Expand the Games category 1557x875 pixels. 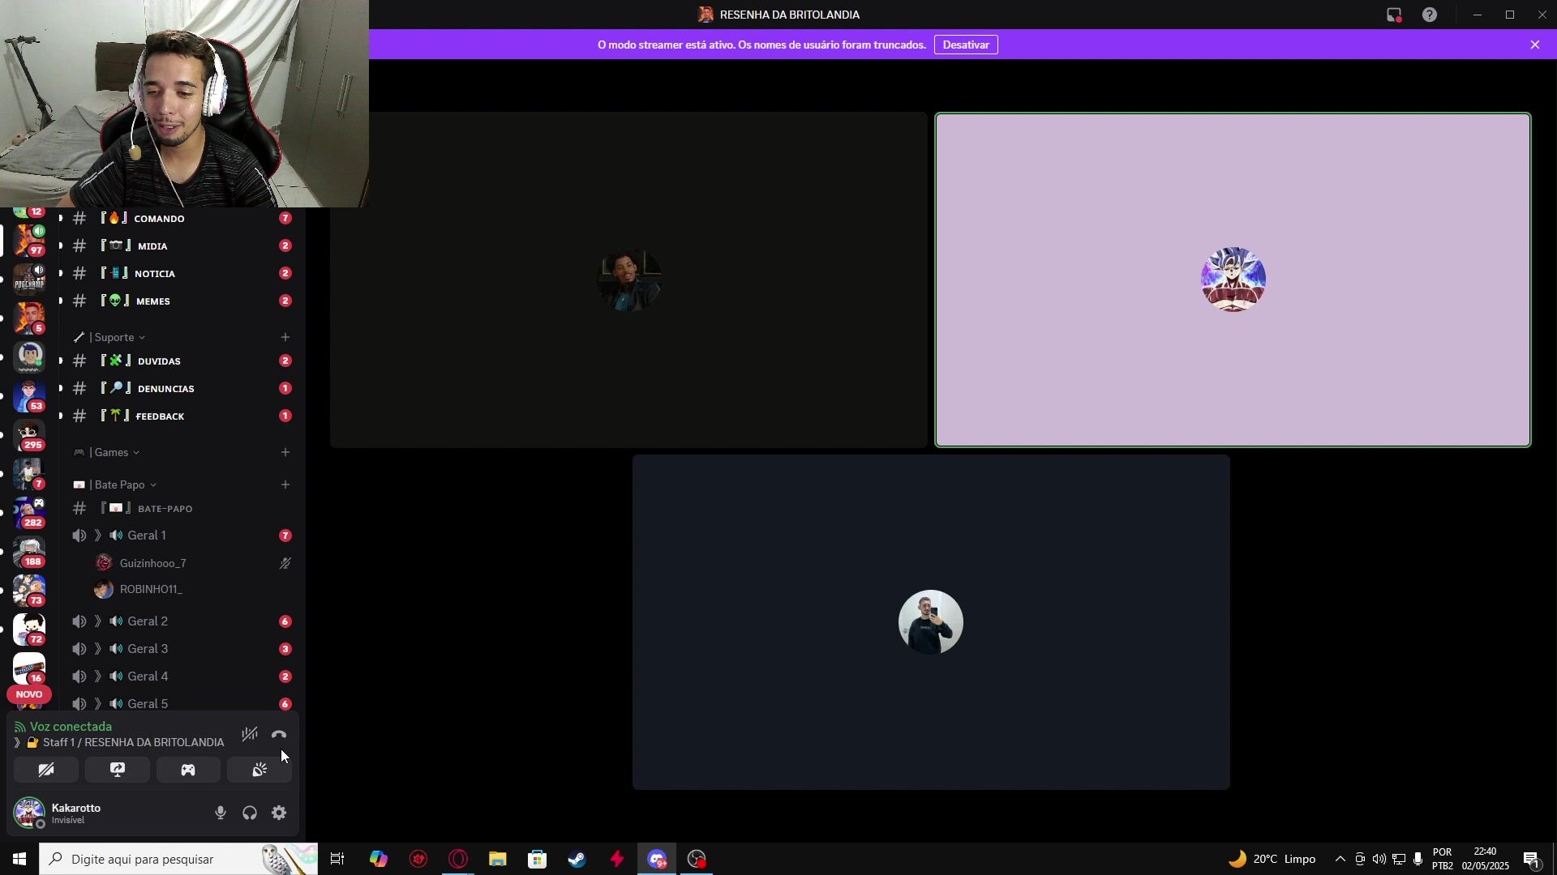tap(106, 452)
